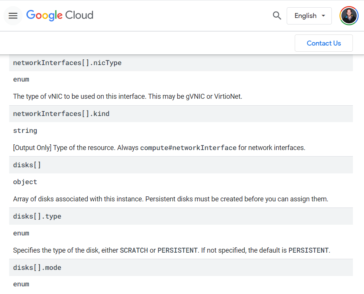Viewport: 364px width, 294px height.
Task: Click the disks[].type field header
Action: pyautogui.click(x=181, y=216)
